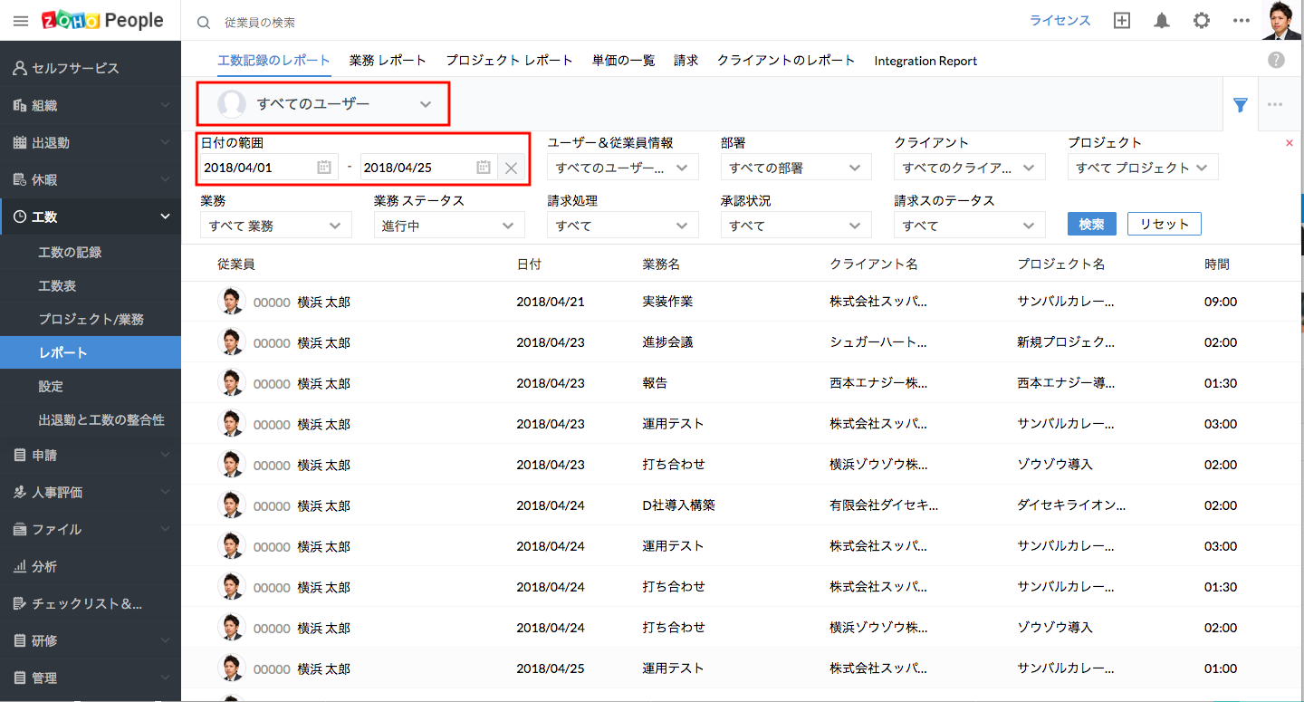This screenshot has height=702, width=1304.
Task: Toggle the filter funnel icon
Action: point(1241,105)
